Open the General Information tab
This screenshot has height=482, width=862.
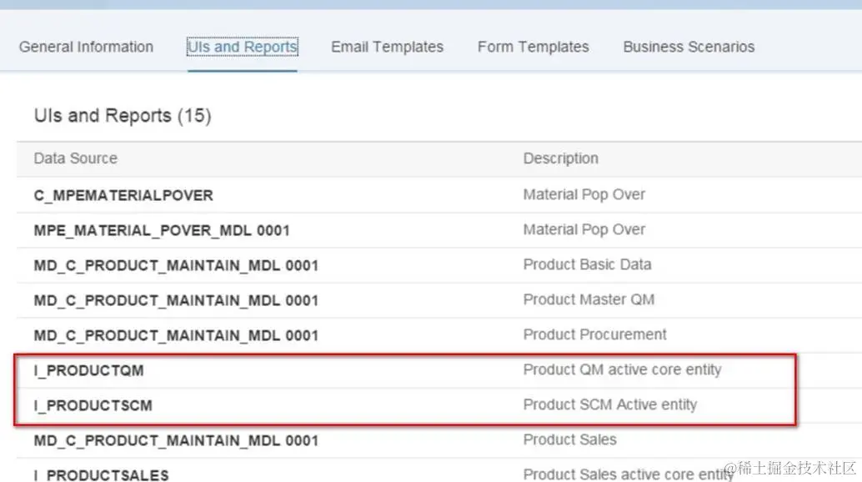[86, 47]
